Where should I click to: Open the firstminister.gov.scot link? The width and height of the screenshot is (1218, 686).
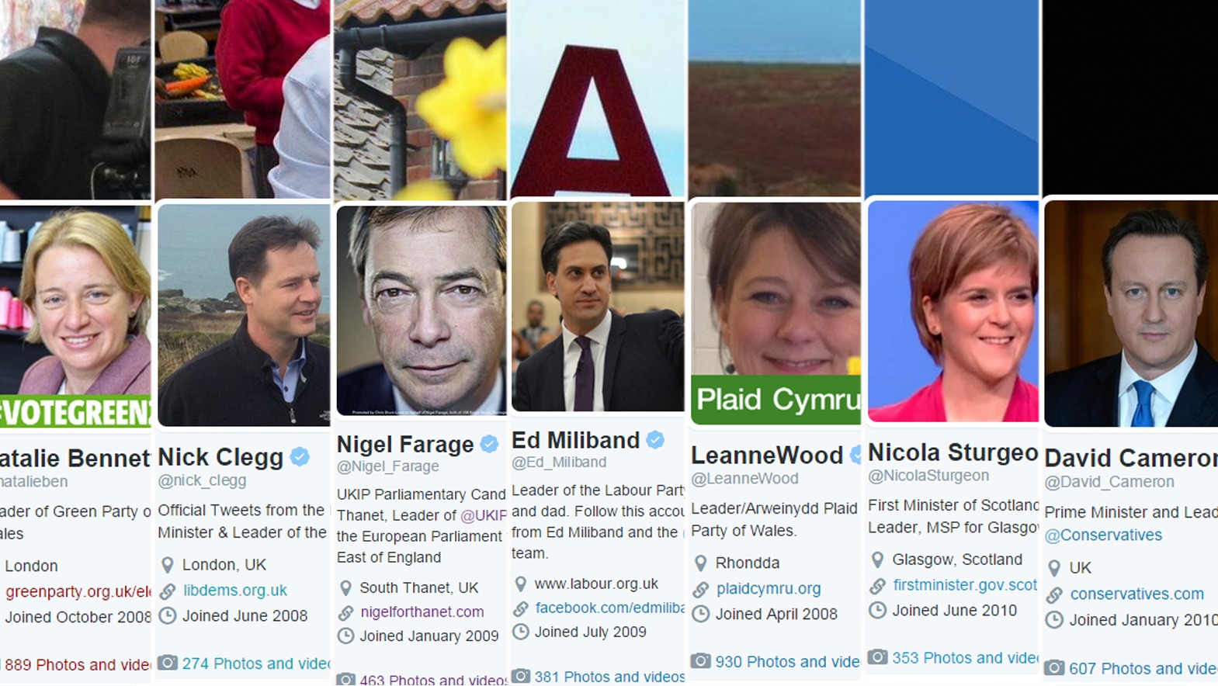[x=965, y=585]
